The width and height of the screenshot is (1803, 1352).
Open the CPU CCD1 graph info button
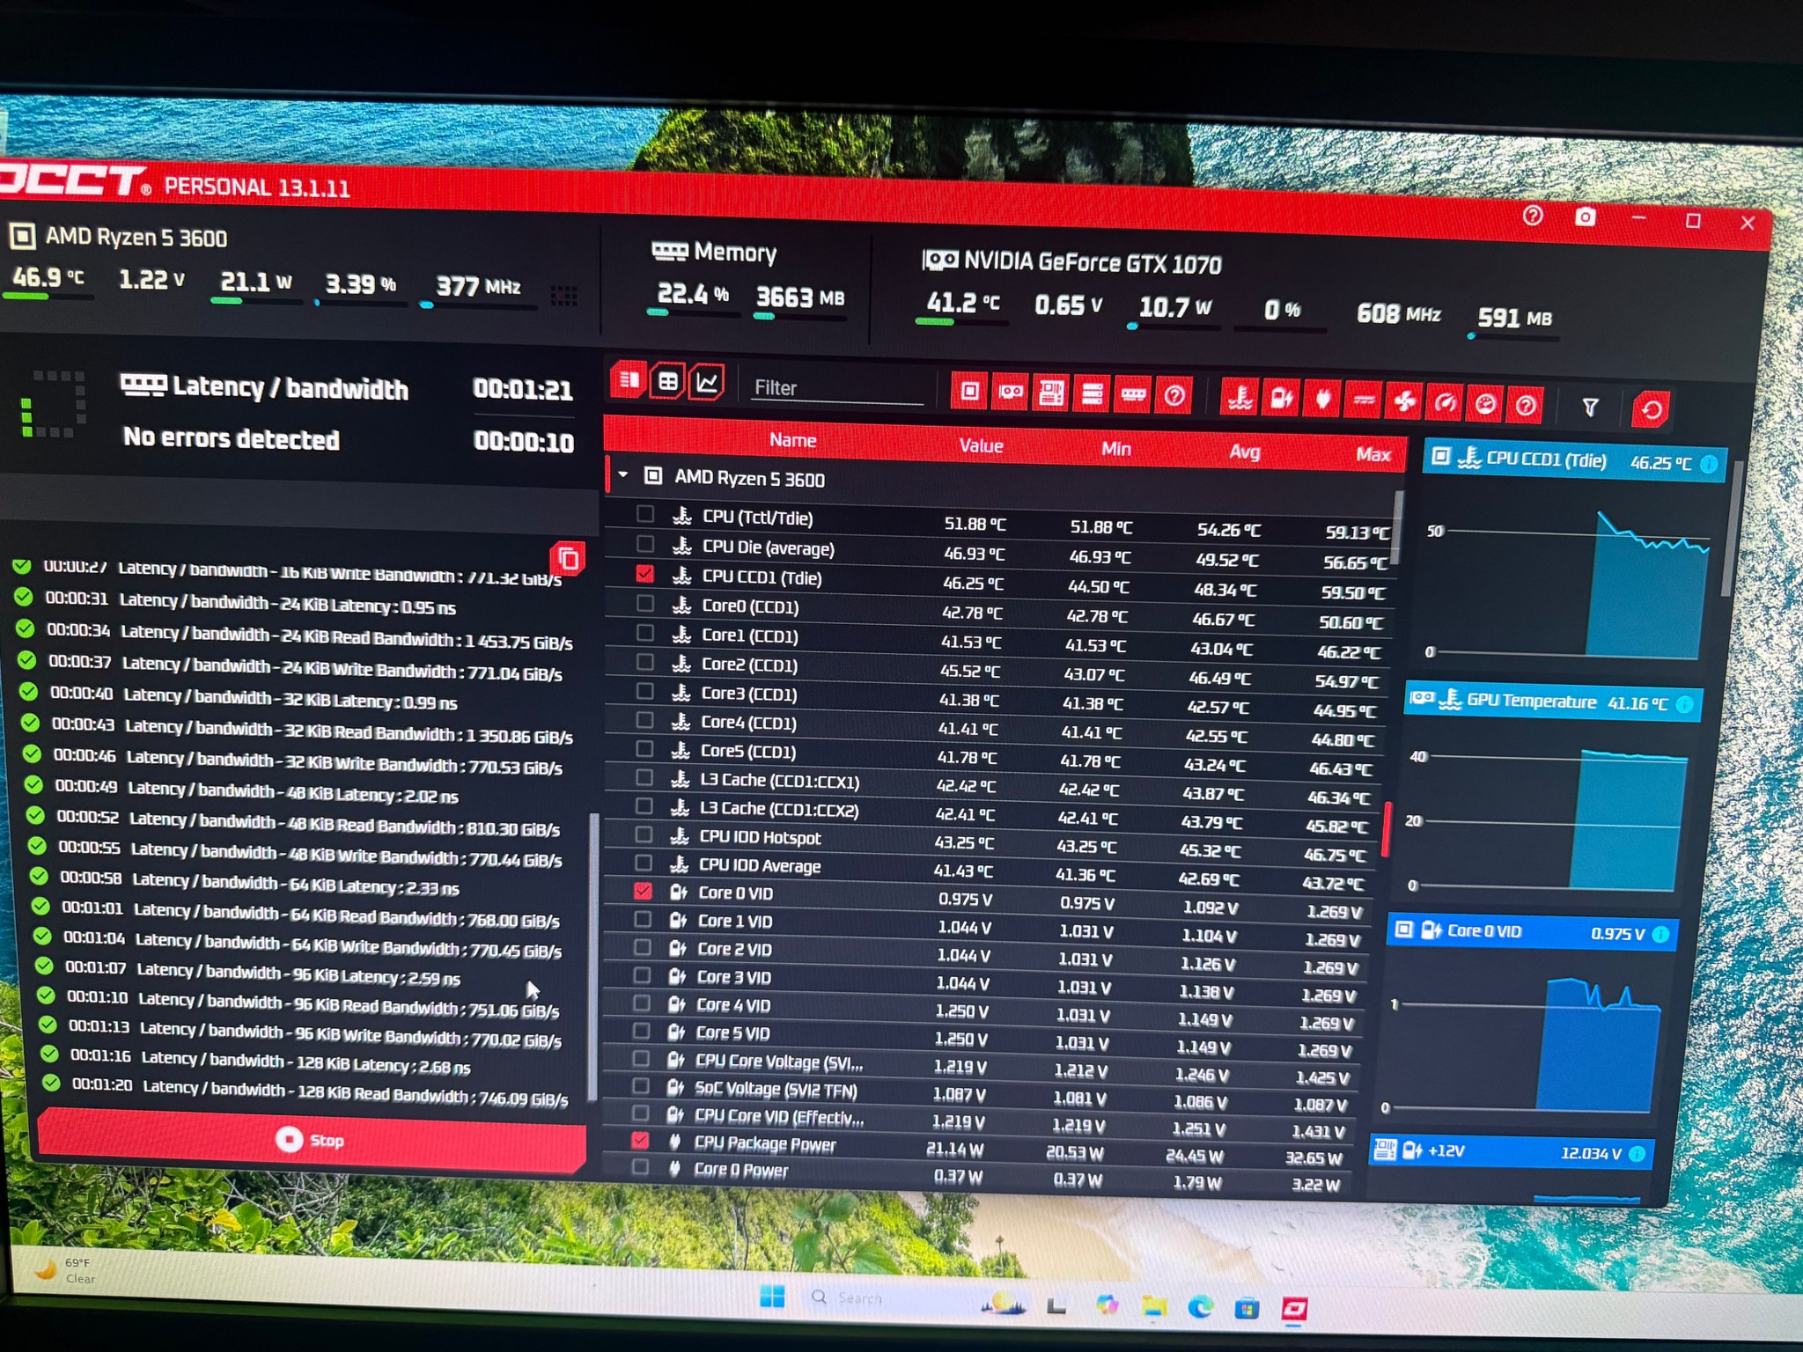point(1709,464)
